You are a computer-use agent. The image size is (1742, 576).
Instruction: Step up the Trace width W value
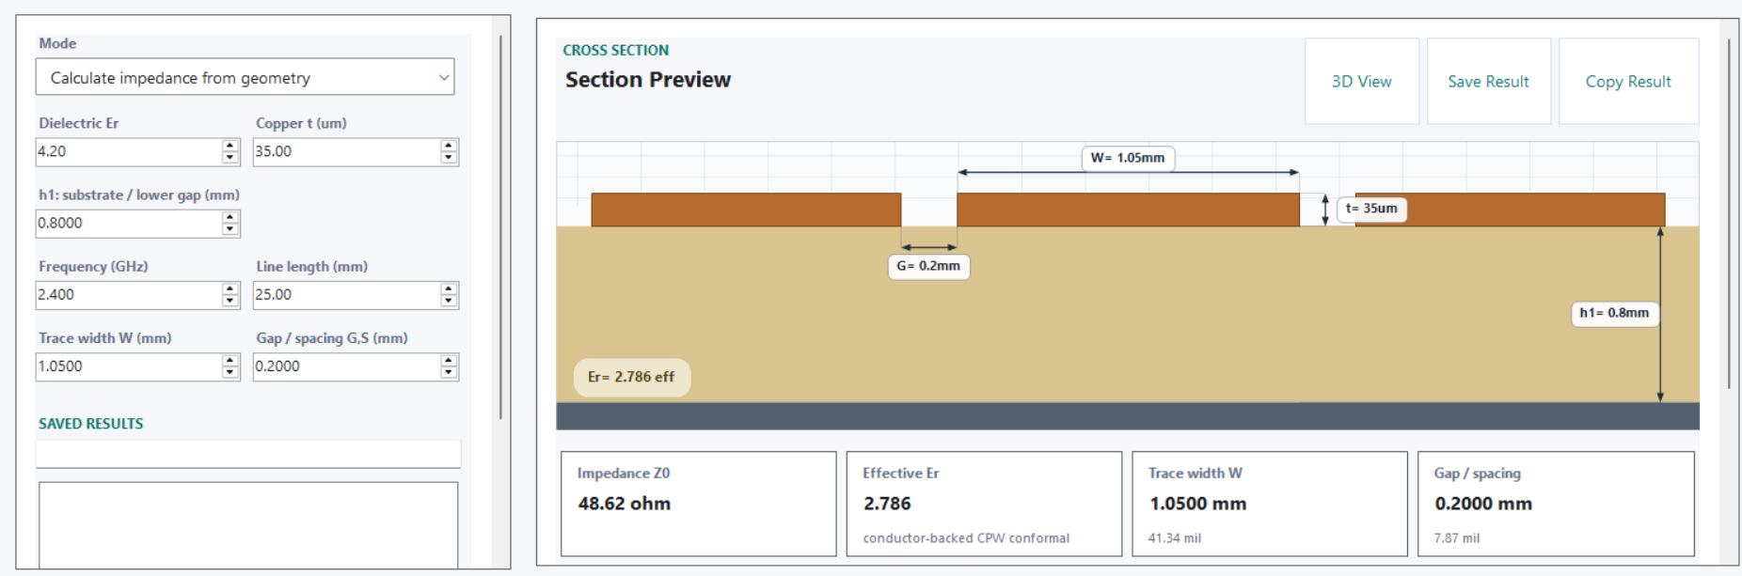(230, 361)
